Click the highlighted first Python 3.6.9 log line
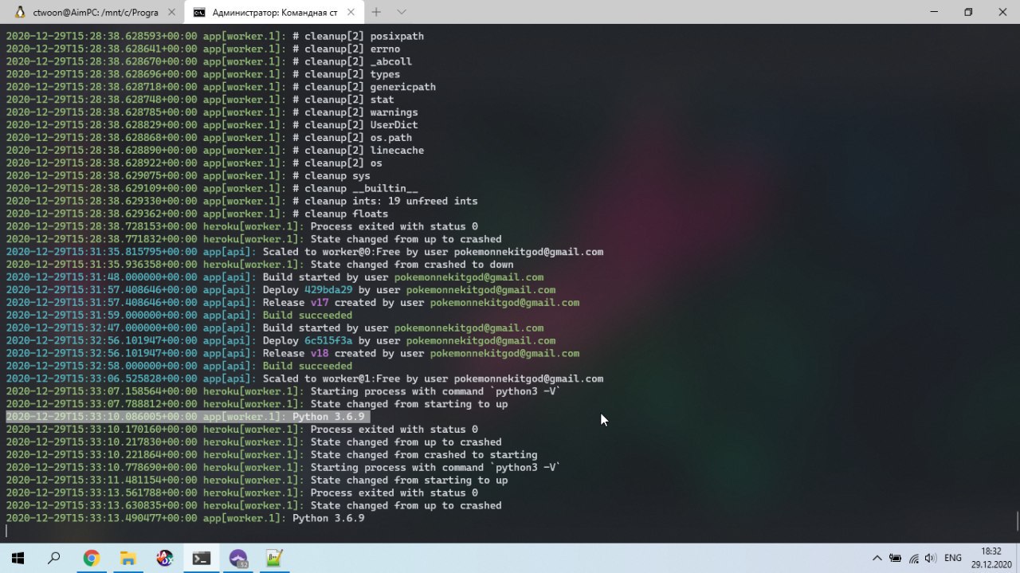1020x573 pixels. click(x=187, y=417)
